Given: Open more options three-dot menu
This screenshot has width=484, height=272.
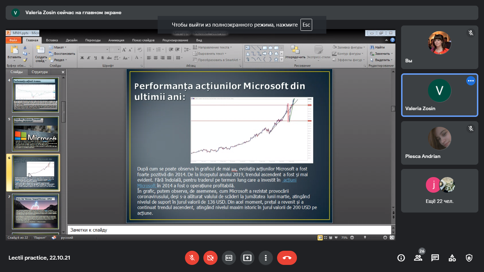Looking at the screenshot, I should coord(266,258).
